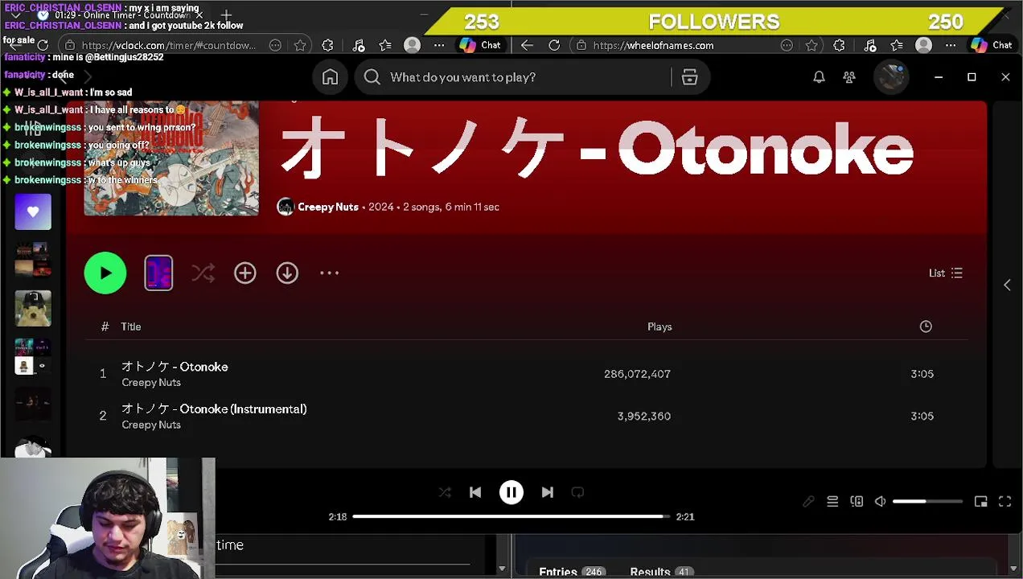Download the Otonoke album
This screenshot has width=1023, height=579.
point(287,273)
